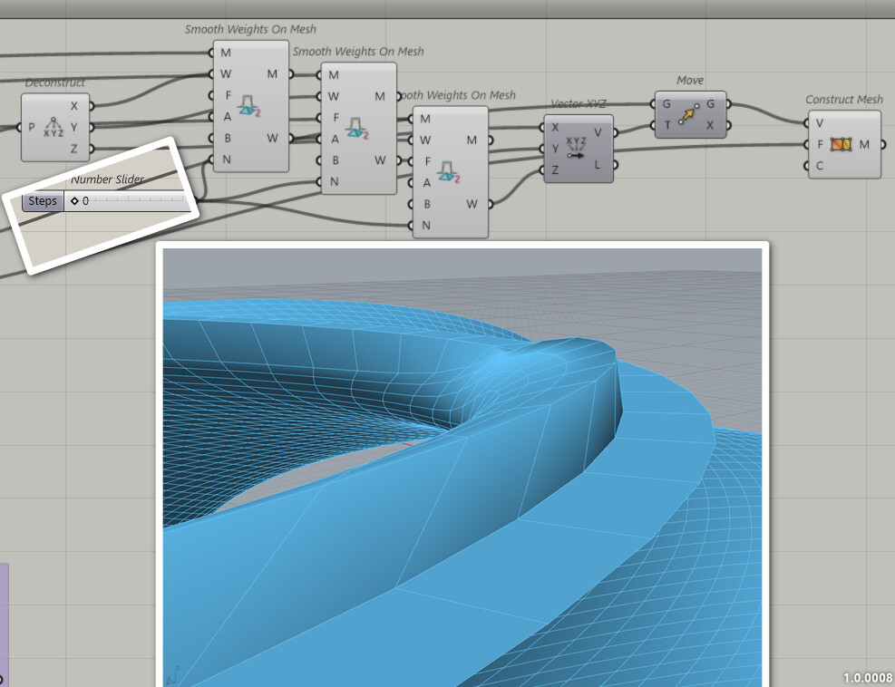Click the slider value showing 0
Screen dimensions: 895x687
pyautogui.click(x=83, y=201)
